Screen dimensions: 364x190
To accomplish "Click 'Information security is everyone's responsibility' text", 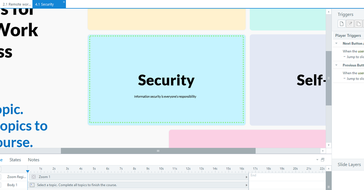I will [165, 96].
